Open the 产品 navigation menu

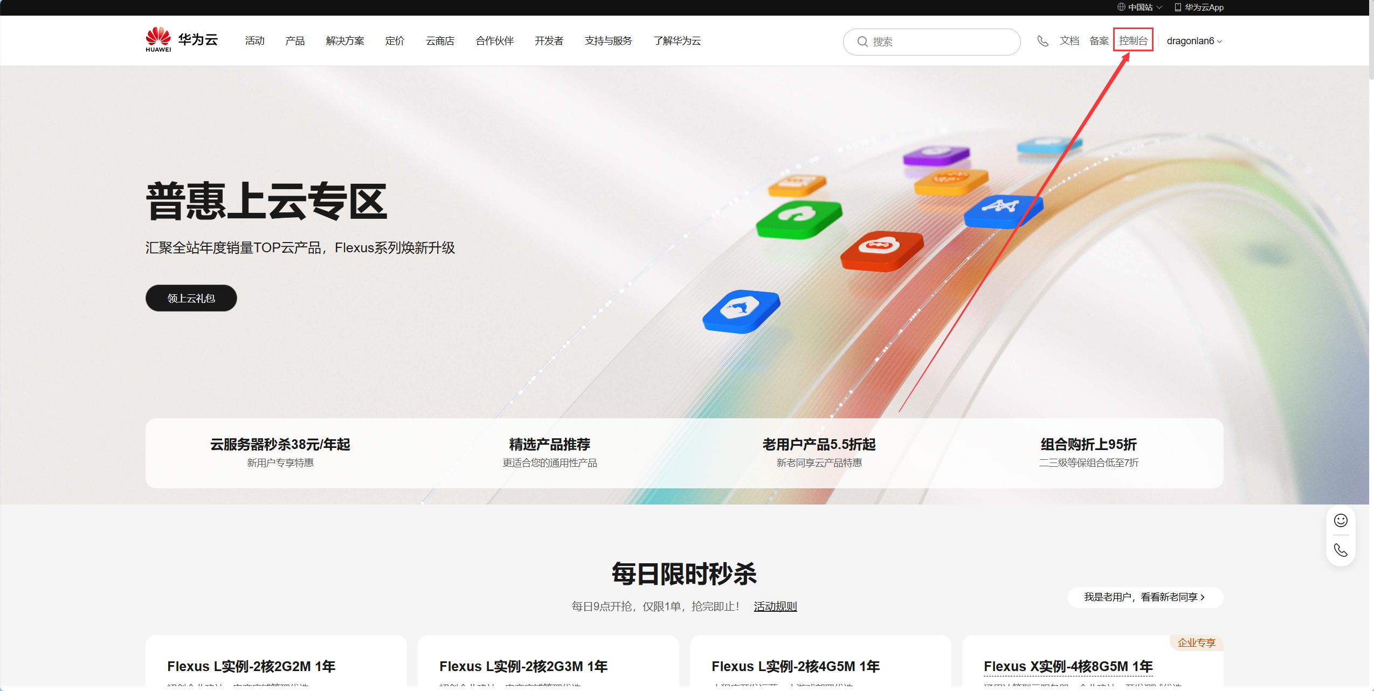[295, 41]
